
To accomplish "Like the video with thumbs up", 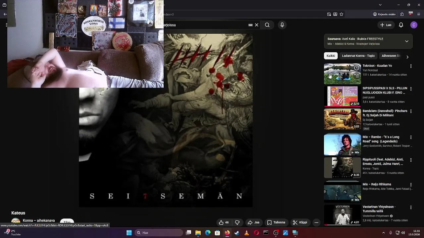I will tap(224, 222).
